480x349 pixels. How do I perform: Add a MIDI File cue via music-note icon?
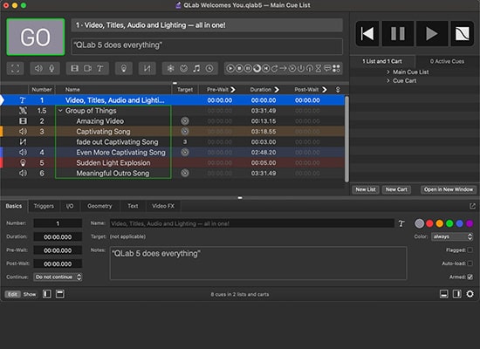[196, 68]
